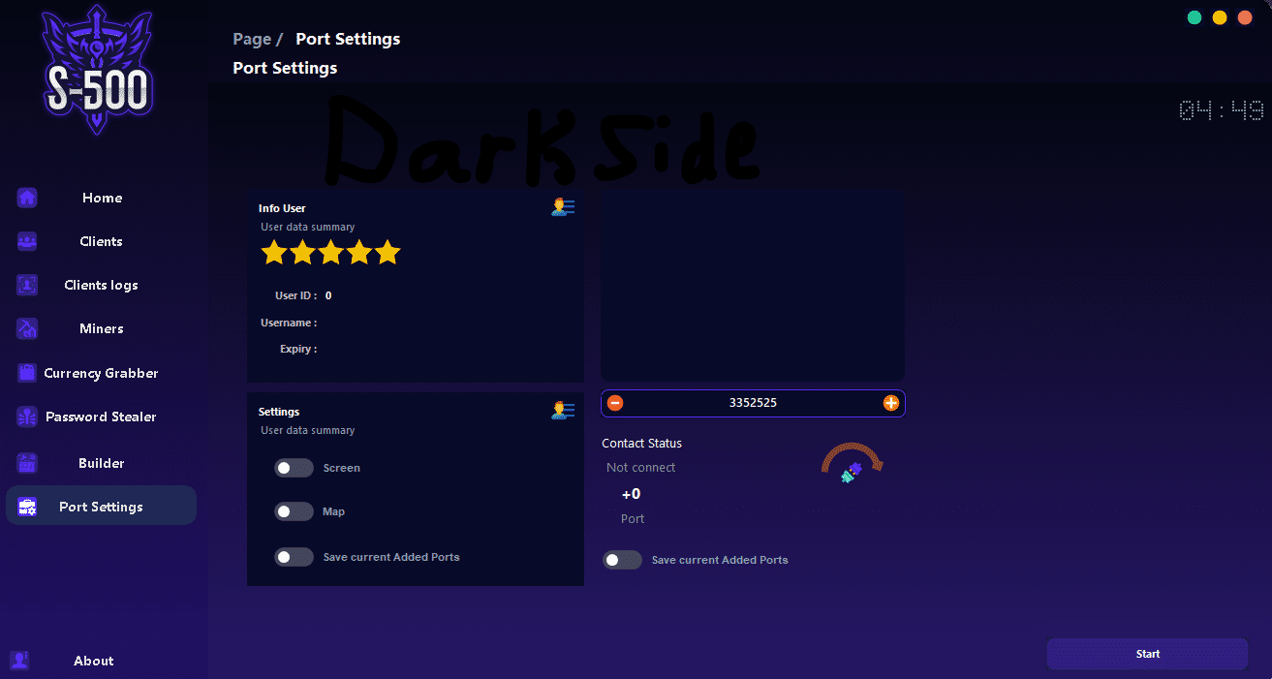This screenshot has width=1272, height=679.
Task: Click the Settings card heading
Action: pos(279,412)
